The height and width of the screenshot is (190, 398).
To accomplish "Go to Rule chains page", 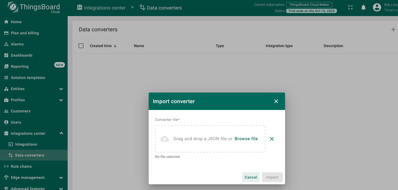I will 21,166.
